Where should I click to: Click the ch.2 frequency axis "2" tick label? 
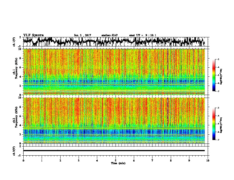[20, 134]
